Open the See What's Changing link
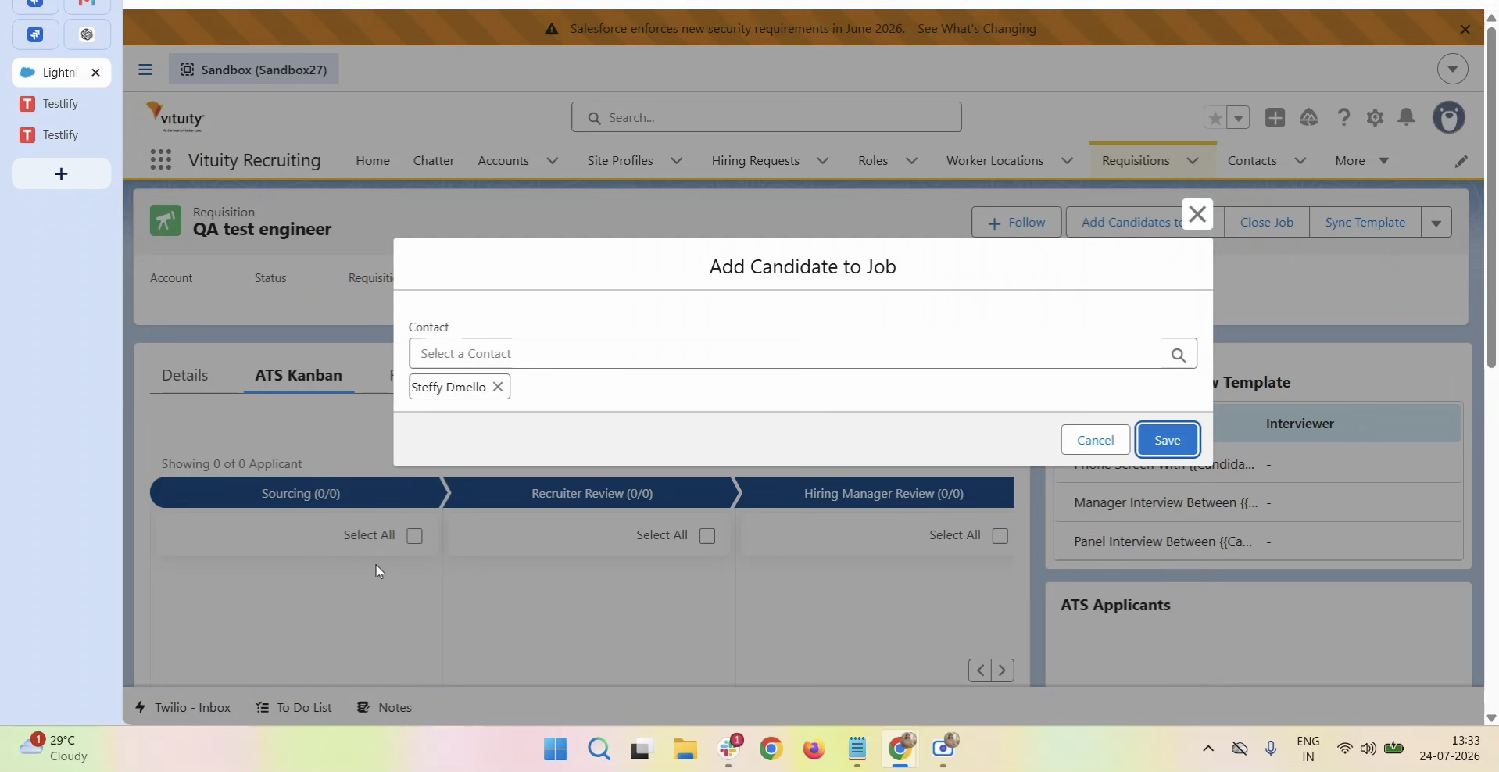Screen dimensions: 1499x772 click(976, 29)
